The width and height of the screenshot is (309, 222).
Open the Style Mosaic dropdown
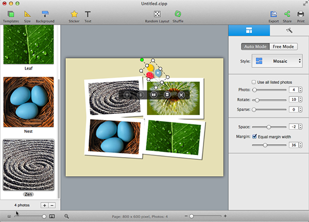tap(277, 61)
